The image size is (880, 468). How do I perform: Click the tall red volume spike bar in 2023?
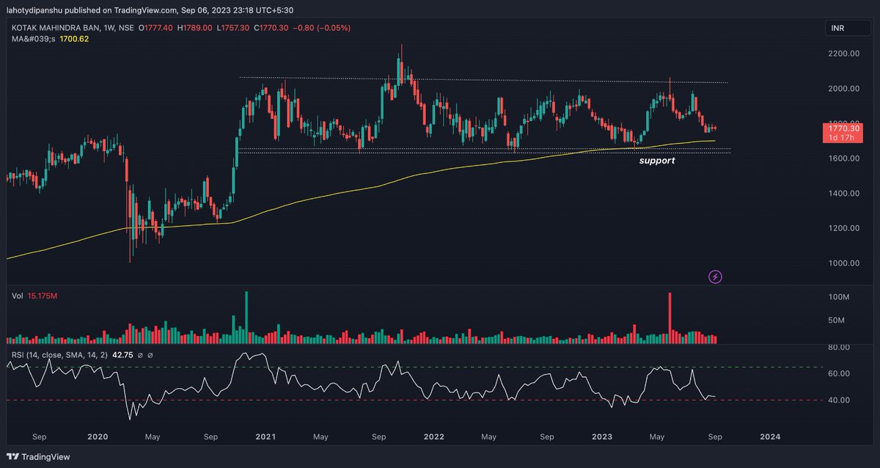670,318
